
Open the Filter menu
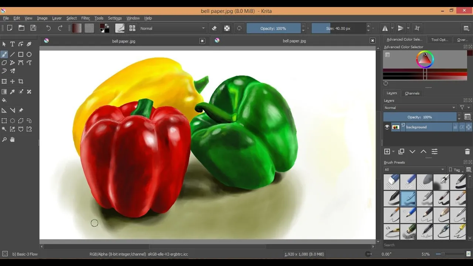(x=85, y=18)
